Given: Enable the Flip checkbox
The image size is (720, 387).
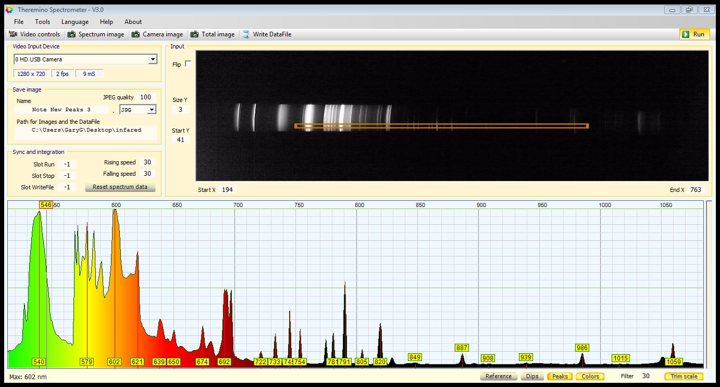Looking at the screenshot, I should click(188, 64).
